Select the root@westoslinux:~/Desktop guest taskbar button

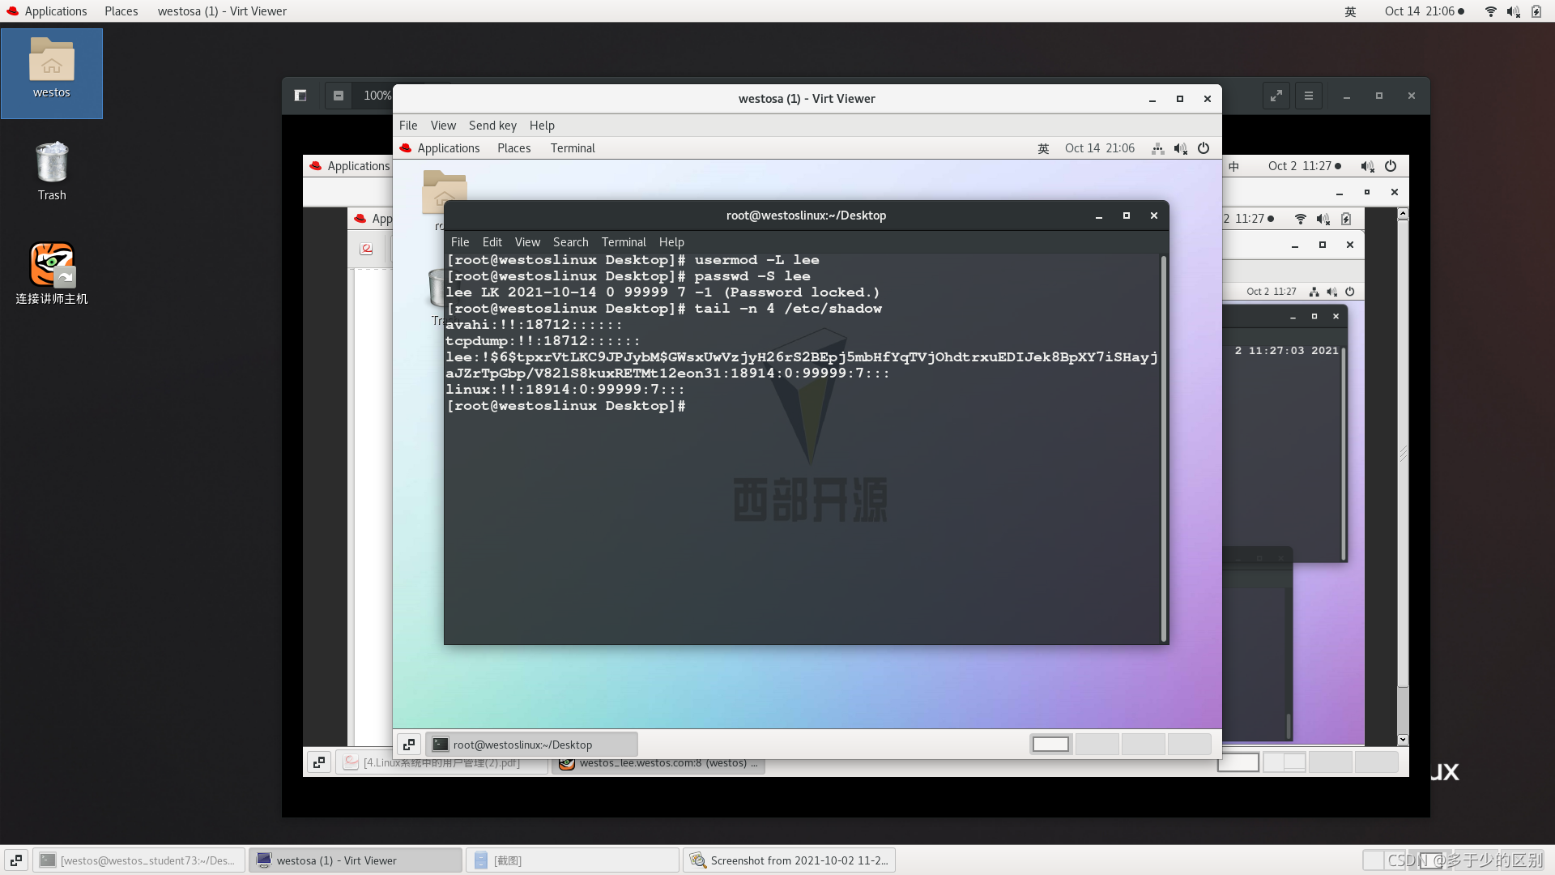[532, 745]
